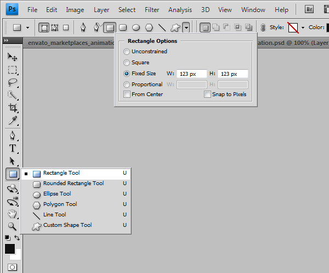Launch Adobe Bridge
329x273 pixels.
pos(309,9)
